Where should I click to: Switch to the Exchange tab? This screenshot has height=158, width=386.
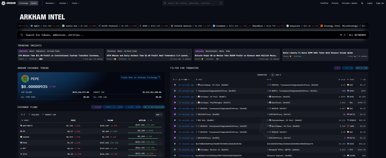point(24,3)
